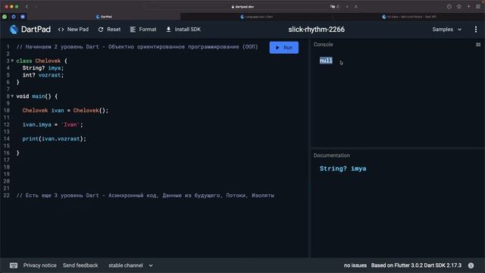Open the second pinned blue tab icon

coord(14,17)
